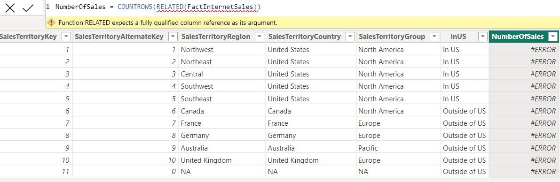Click into the DAX formula bar
The height and width of the screenshot is (182, 560).
[x=302, y=7]
